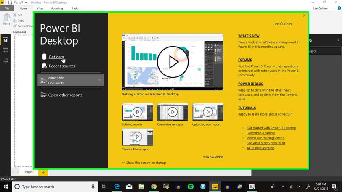Screen dimensions: 343x192
Task: Select the Page 1 tab
Action: pyautogui.click(x=29, y=172)
